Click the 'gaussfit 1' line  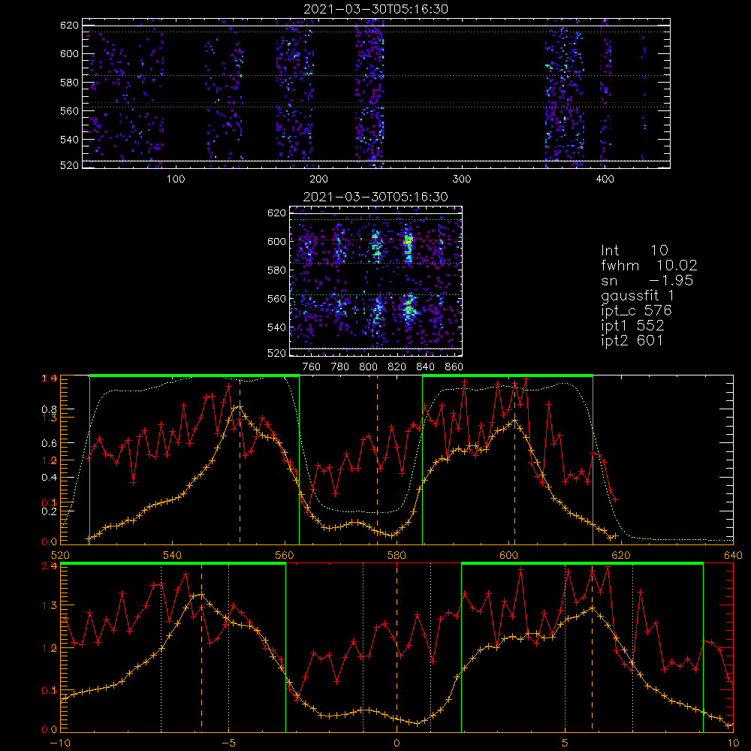[x=638, y=296]
